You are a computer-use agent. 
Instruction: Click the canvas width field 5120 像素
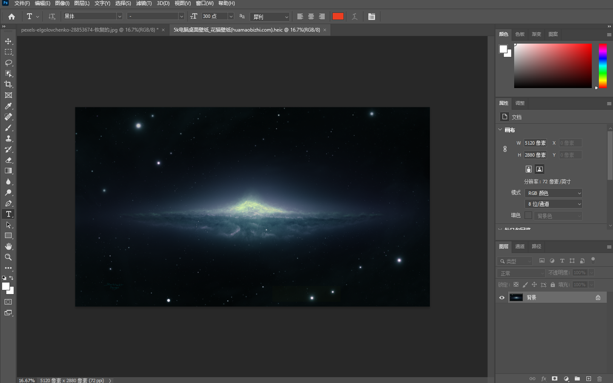tap(535, 143)
